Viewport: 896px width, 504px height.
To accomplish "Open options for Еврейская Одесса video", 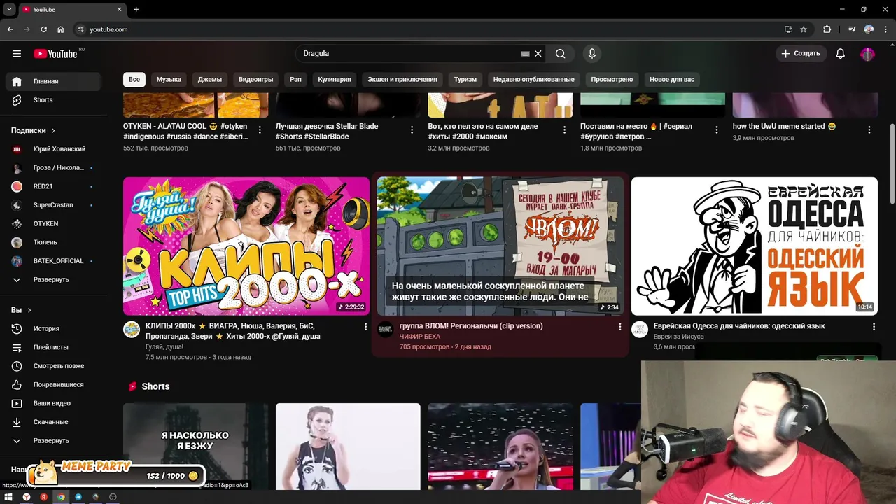I will tap(874, 327).
